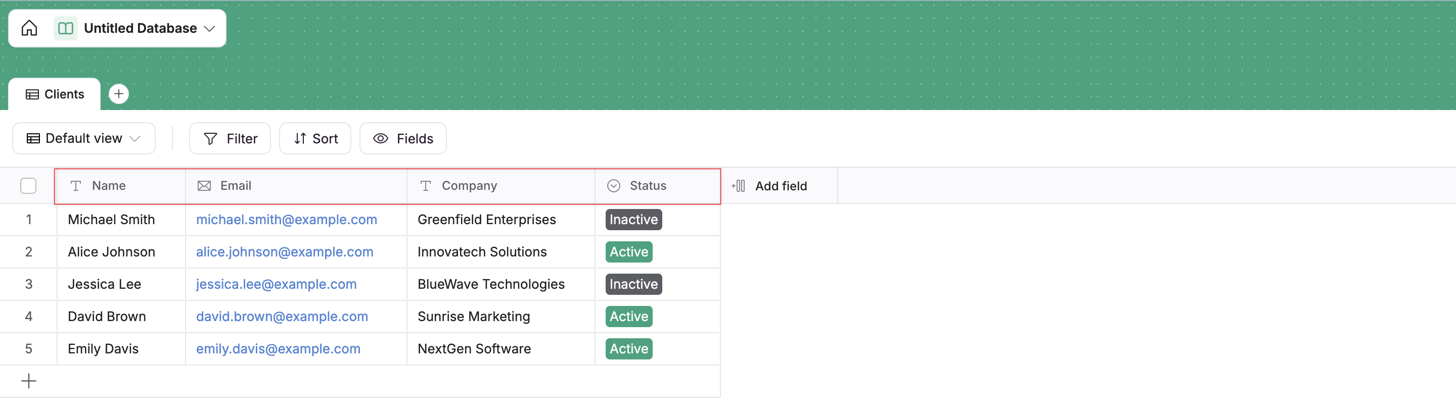The width and height of the screenshot is (1456, 417).
Task: Click the text-type icon beside Name
Action: pyautogui.click(x=76, y=186)
